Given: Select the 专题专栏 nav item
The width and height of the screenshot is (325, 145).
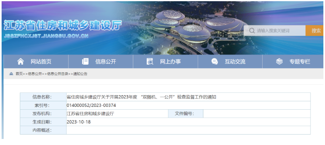Looking at the screenshot, I should point(293,61).
